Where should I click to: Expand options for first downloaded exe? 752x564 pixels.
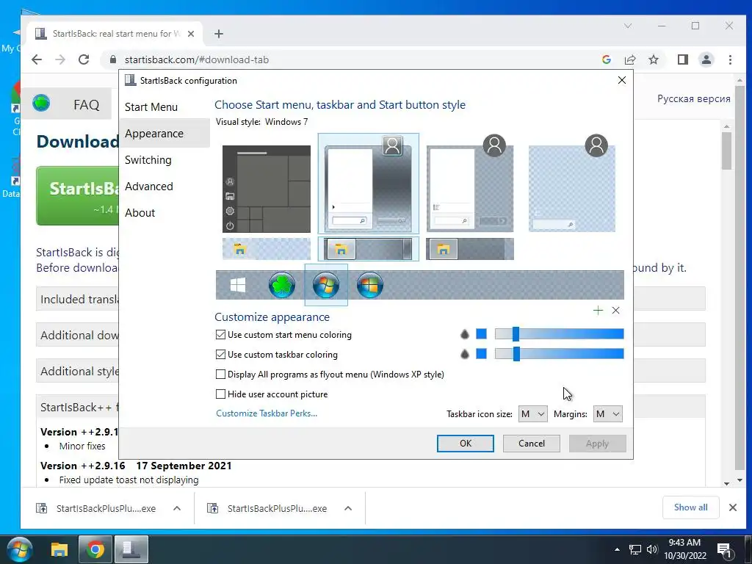(x=177, y=508)
